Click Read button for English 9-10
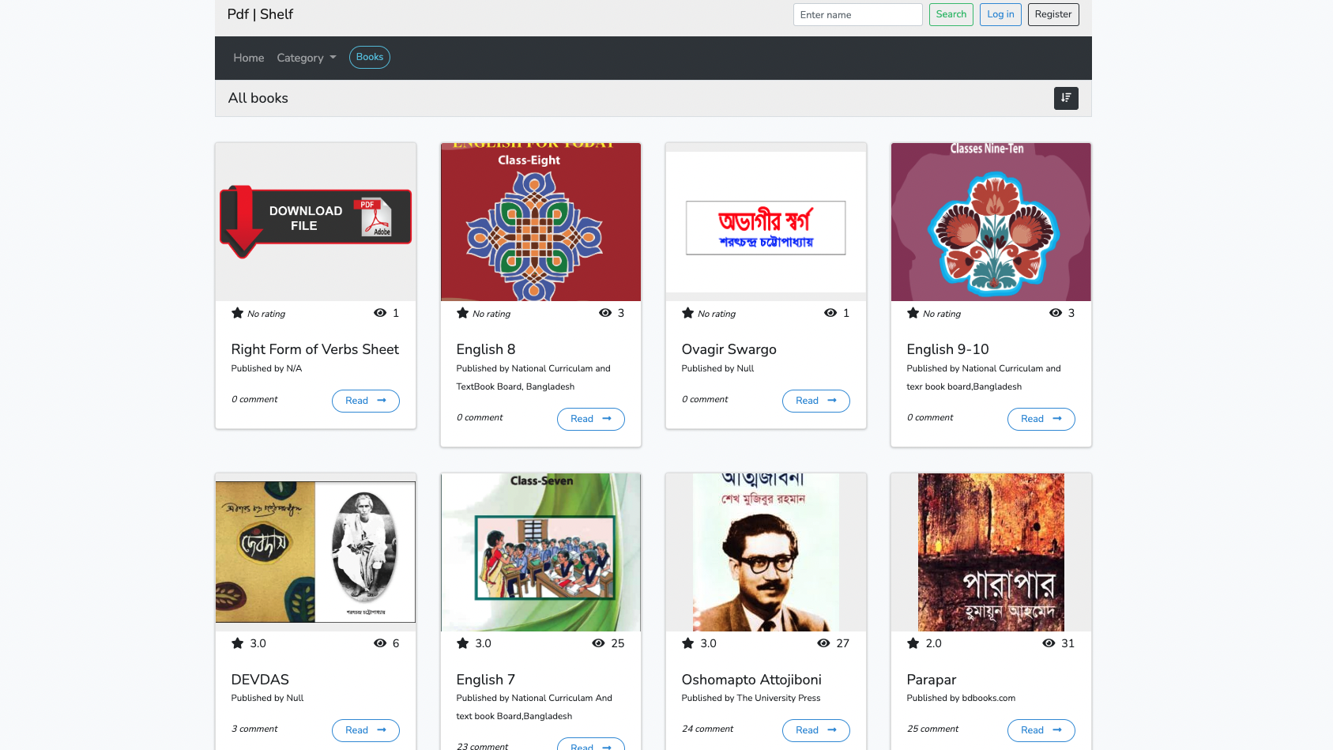The image size is (1333, 750). (1041, 419)
